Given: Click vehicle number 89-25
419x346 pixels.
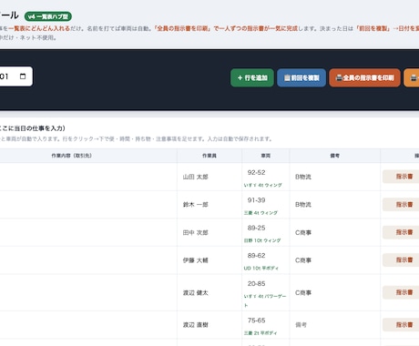Looking at the screenshot, I should 256,228.
